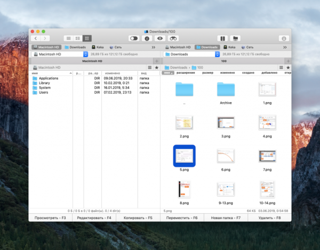This screenshot has width=320, height=250.
Task: Open search with binoculars icon
Action: (173, 38)
